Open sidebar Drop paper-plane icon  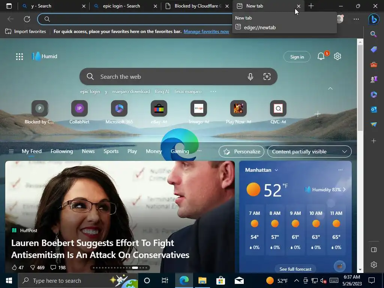coord(374,124)
